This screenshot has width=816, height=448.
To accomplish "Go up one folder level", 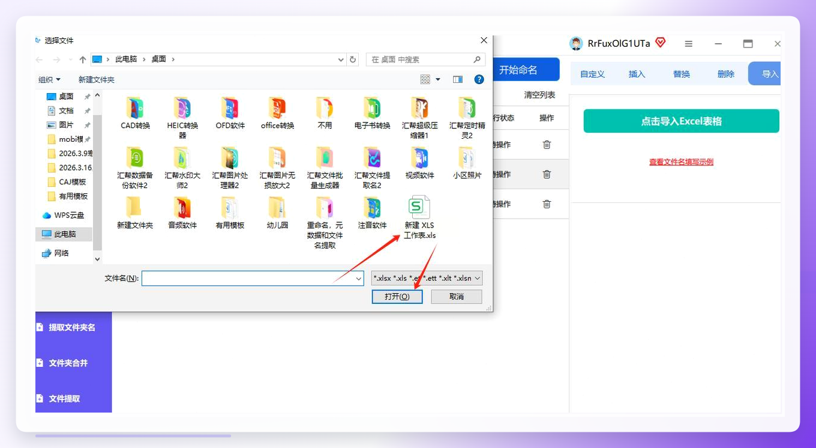I will click(x=83, y=59).
